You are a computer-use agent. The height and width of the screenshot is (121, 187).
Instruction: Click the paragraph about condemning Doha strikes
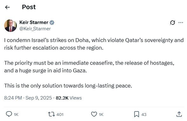click(x=94, y=44)
